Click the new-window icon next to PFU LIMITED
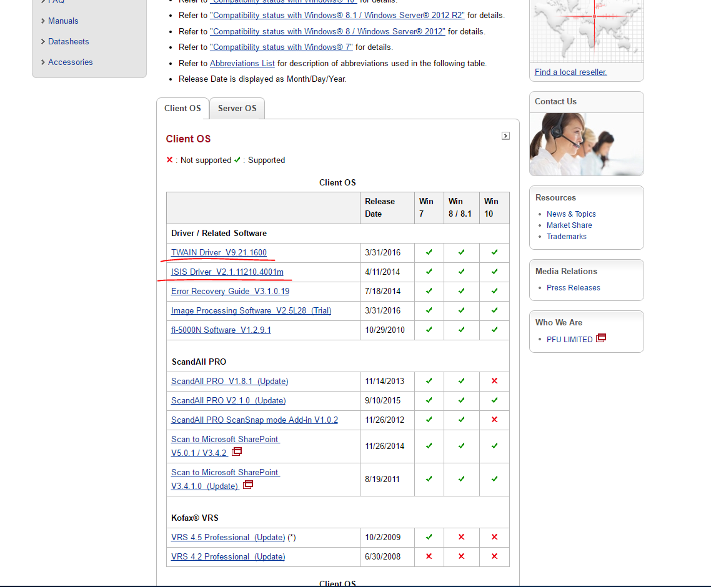The image size is (711, 587). 601,338
